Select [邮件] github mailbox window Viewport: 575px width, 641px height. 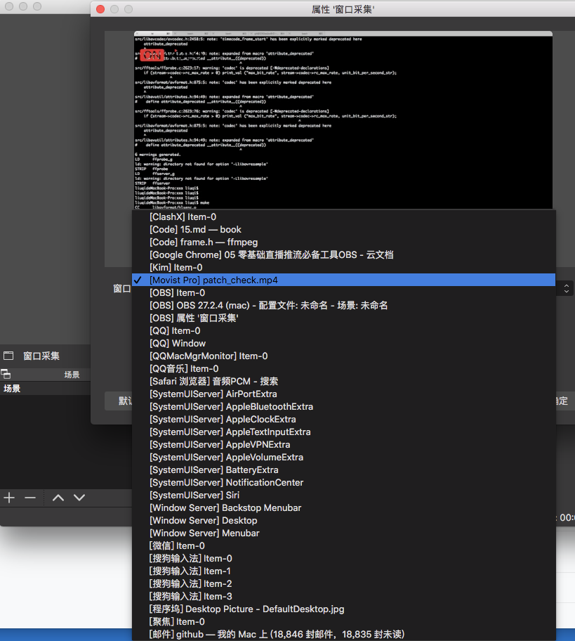(x=277, y=634)
